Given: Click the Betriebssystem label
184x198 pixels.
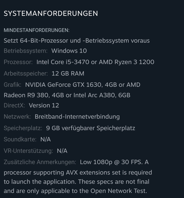Looking at the screenshot, I should [x=26, y=51].
